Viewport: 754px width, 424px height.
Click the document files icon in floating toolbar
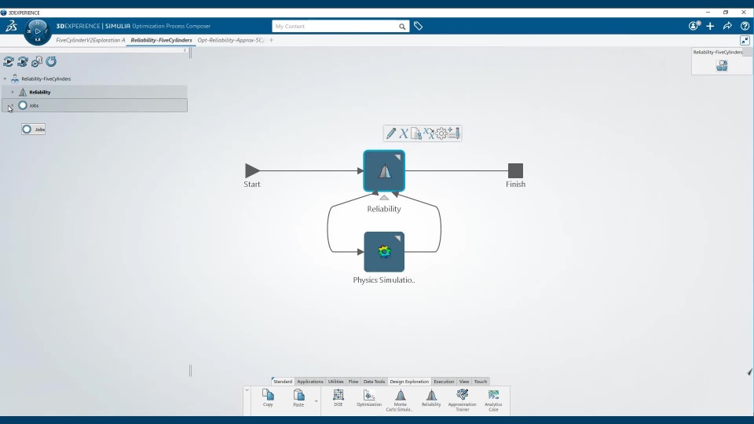pyautogui.click(x=416, y=133)
